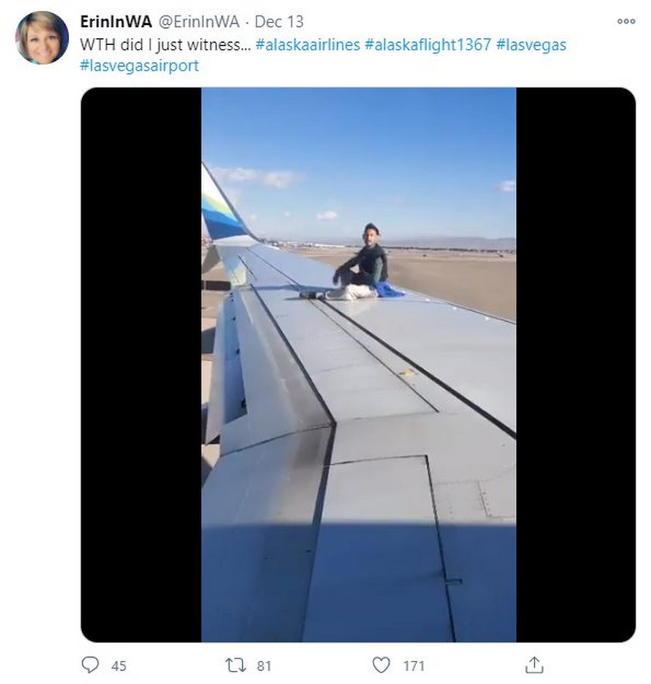This screenshot has width=651, height=684.
Task: Click the @ErinInWA handle
Action: click(198, 22)
